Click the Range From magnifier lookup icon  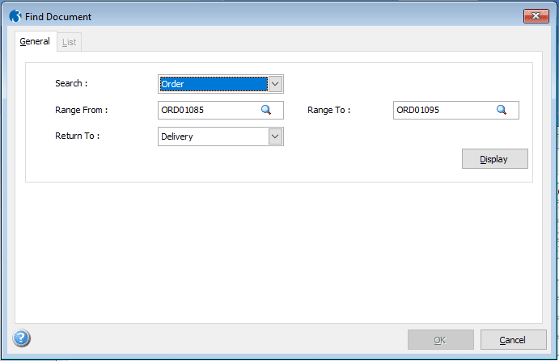coord(265,111)
